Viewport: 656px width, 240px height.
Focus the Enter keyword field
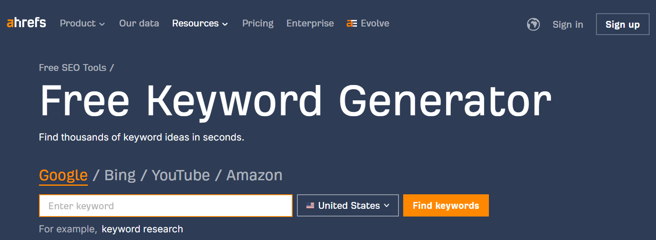(166, 206)
